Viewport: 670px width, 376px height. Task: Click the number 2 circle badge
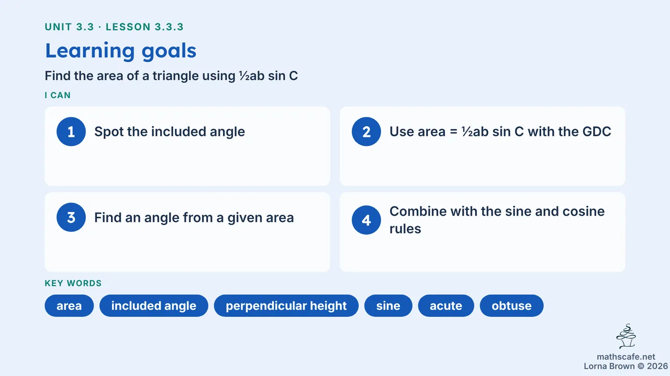[366, 132]
